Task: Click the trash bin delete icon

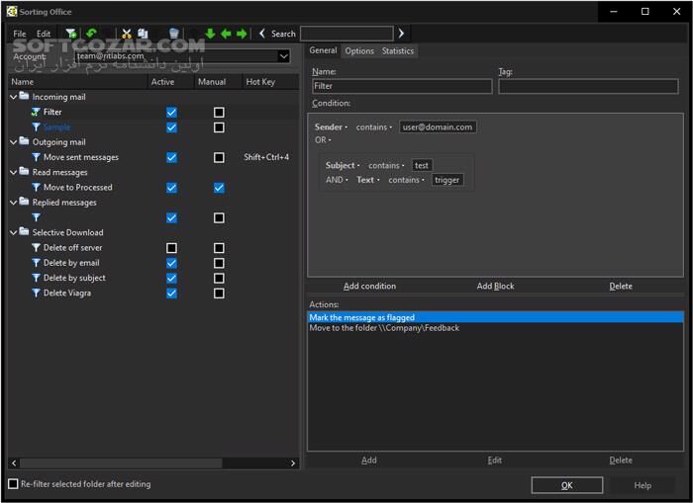Action: click(x=173, y=34)
